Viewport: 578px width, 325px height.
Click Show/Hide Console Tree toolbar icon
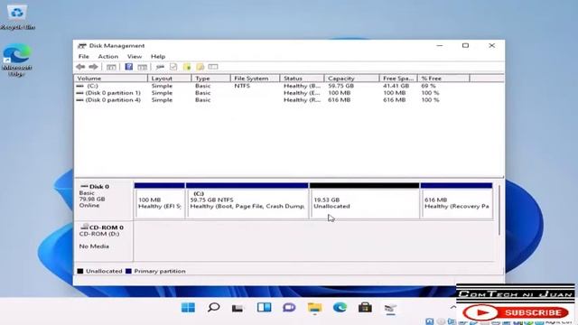[x=111, y=67]
